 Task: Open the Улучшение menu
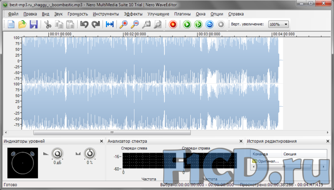coord(158,14)
